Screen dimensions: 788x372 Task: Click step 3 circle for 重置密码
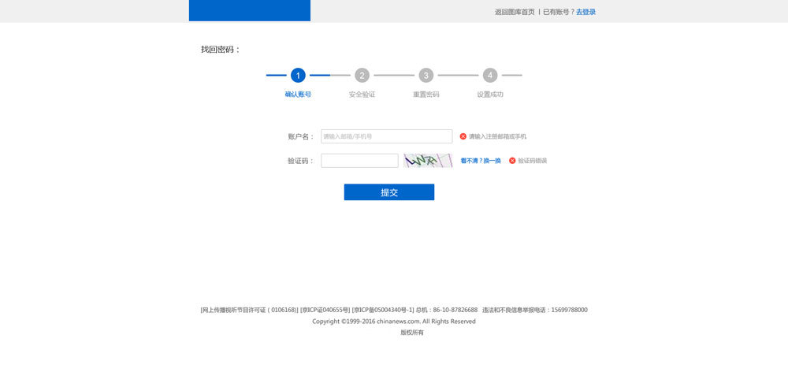click(x=426, y=76)
